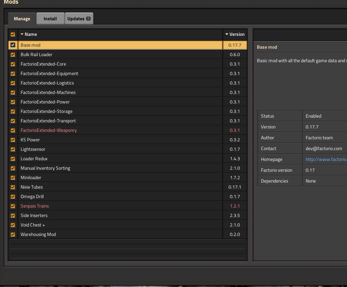Uncheck the Nixie Tubes checkbox
This screenshot has height=287, width=347.
pos(13,187)
